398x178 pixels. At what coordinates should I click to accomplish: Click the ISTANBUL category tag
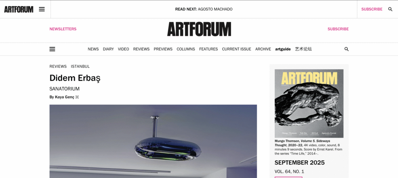(80, 66)
